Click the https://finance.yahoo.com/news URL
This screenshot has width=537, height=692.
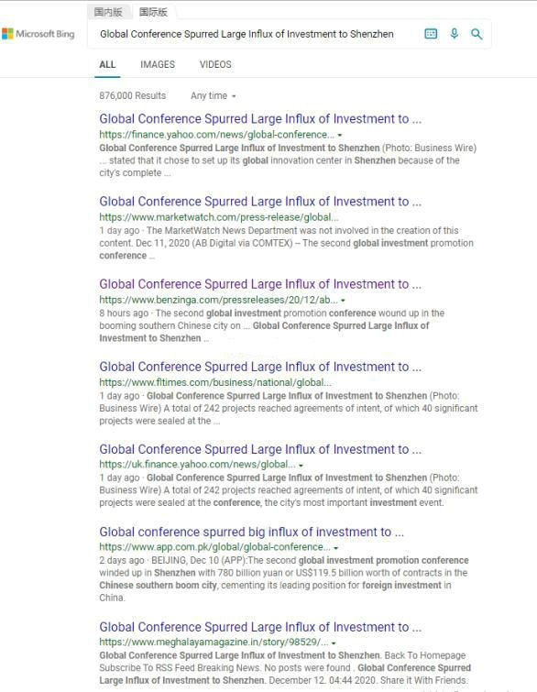[x=216, y=135]
